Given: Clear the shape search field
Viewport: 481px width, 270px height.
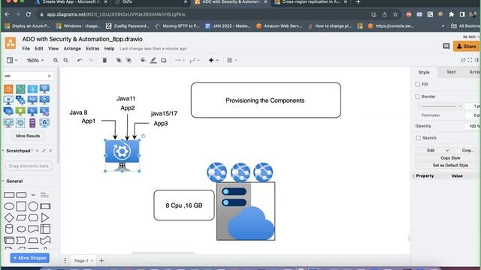Looking at the screenshot, I should pyautogui.click(x=50, y=76).
